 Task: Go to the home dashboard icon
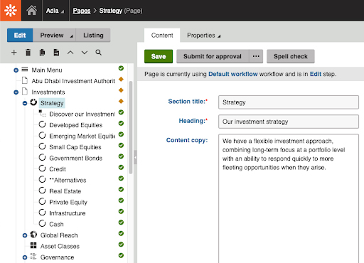point(31,11)
